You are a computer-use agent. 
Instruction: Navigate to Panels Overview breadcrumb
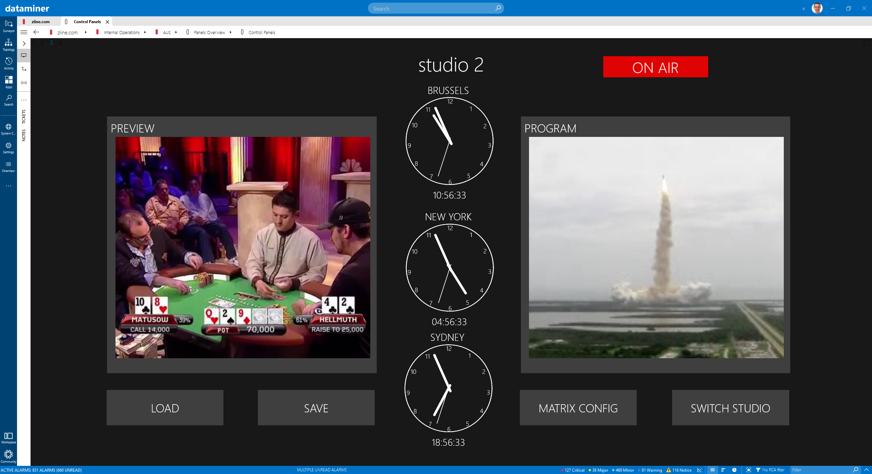click(x=209, y=32)
